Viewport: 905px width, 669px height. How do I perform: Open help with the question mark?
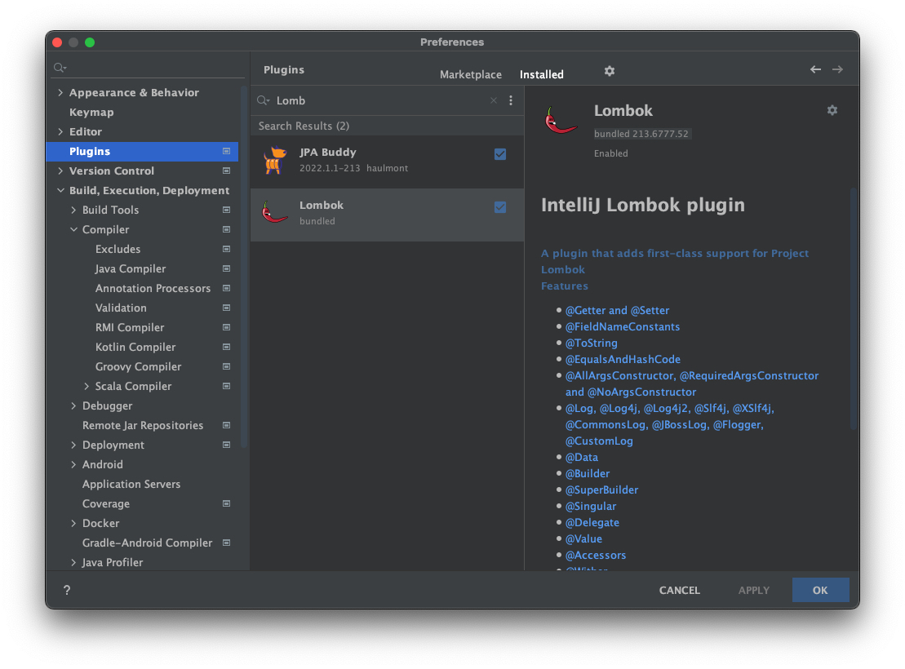(67, 590)
